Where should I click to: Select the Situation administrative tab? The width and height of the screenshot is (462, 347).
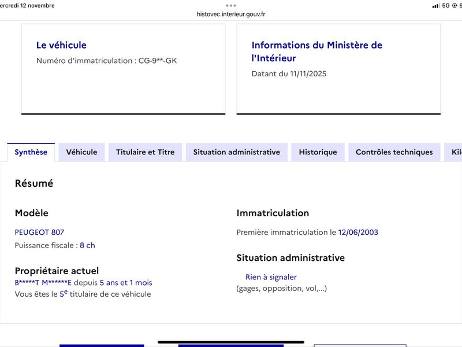(237, 152)
